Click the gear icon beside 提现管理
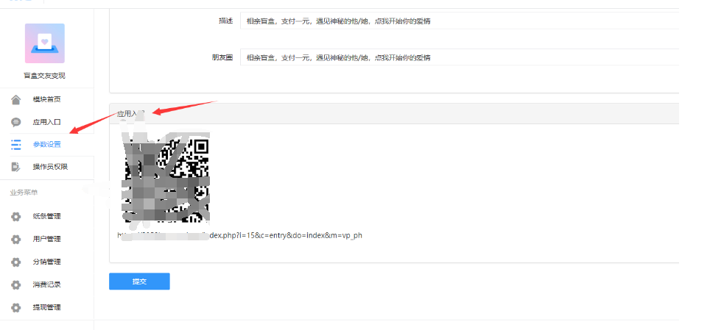Image resolution: width=724 pixels, height=330 pixels. pyautogui.click(x=15, y=307)
